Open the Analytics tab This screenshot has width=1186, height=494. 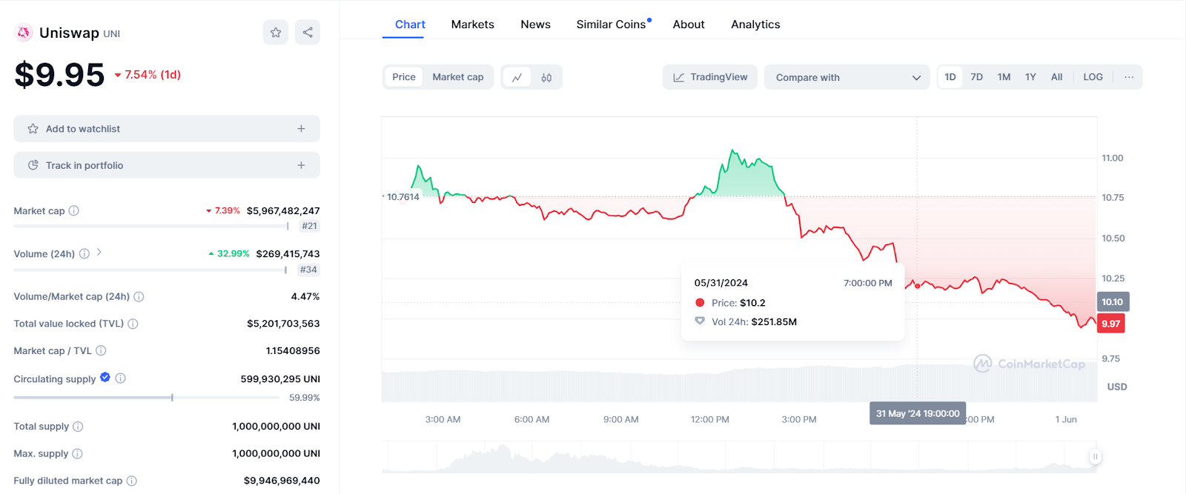click(x=755, y=24)
